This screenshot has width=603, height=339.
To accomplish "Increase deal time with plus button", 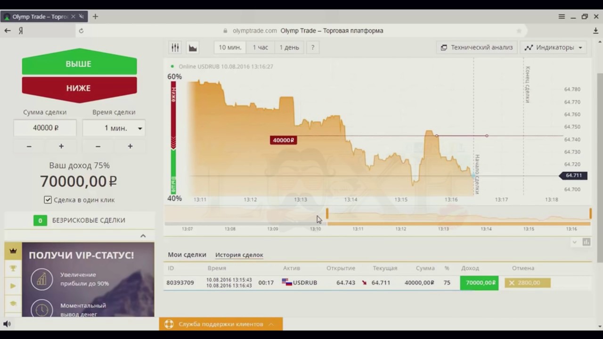I will [x=130, y=146].
